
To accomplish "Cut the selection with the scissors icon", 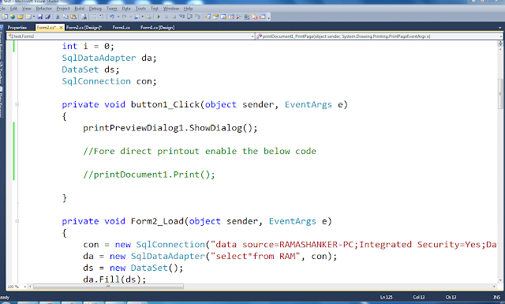I will click(58, 17).
